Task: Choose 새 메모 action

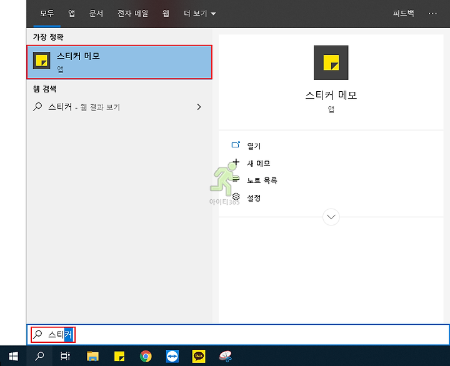Action: point(259,164)
